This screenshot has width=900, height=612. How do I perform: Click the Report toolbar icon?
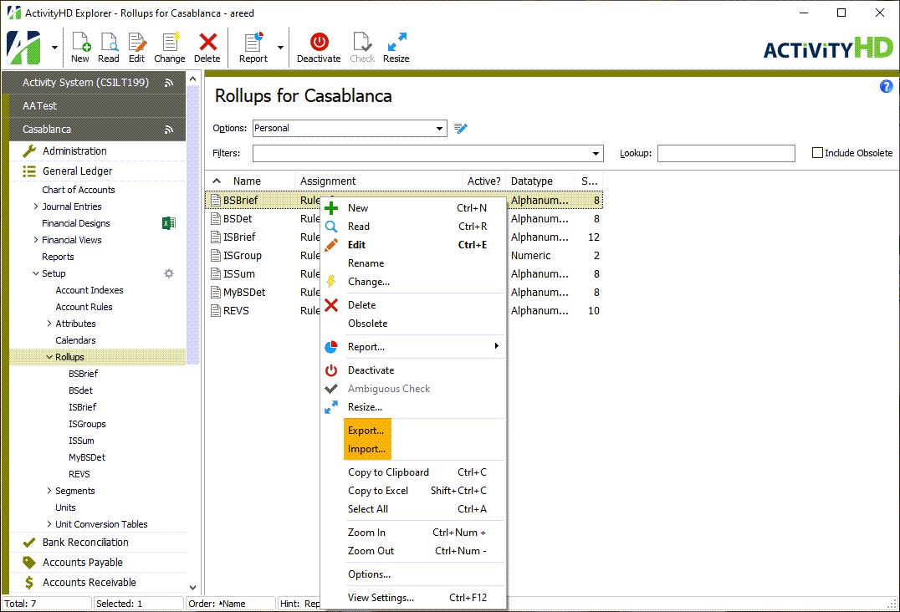click(253, 43)
